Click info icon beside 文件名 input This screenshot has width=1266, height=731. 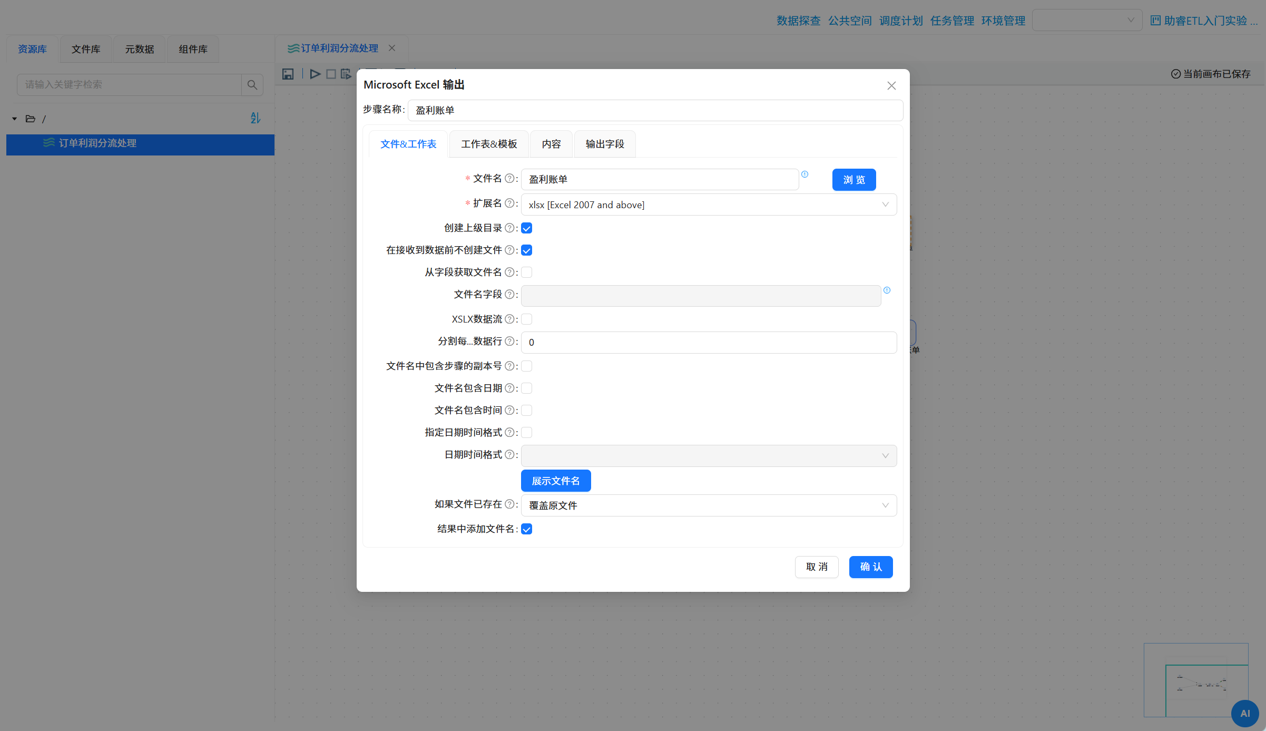(x=804, y=174)
